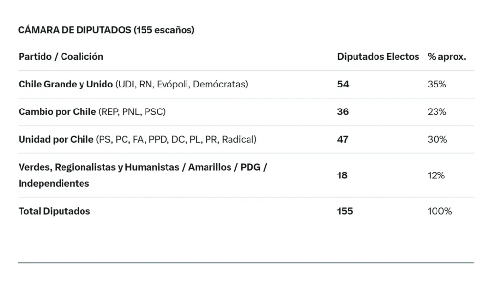Viewport: 500px width, 283px height.
Task: Click the 18 seats value
Action: tap(342, 175)
